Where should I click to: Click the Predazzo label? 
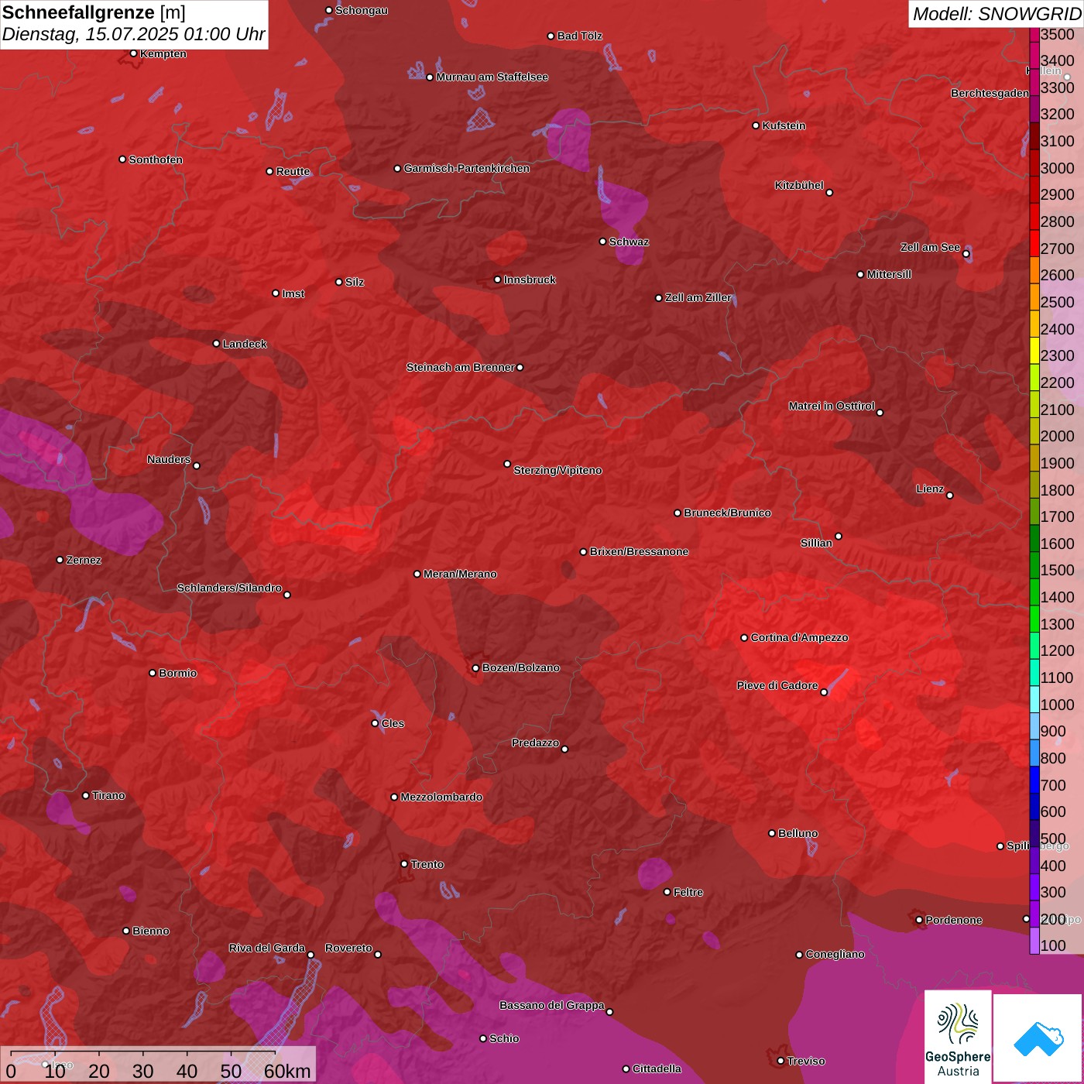(535, 743)
